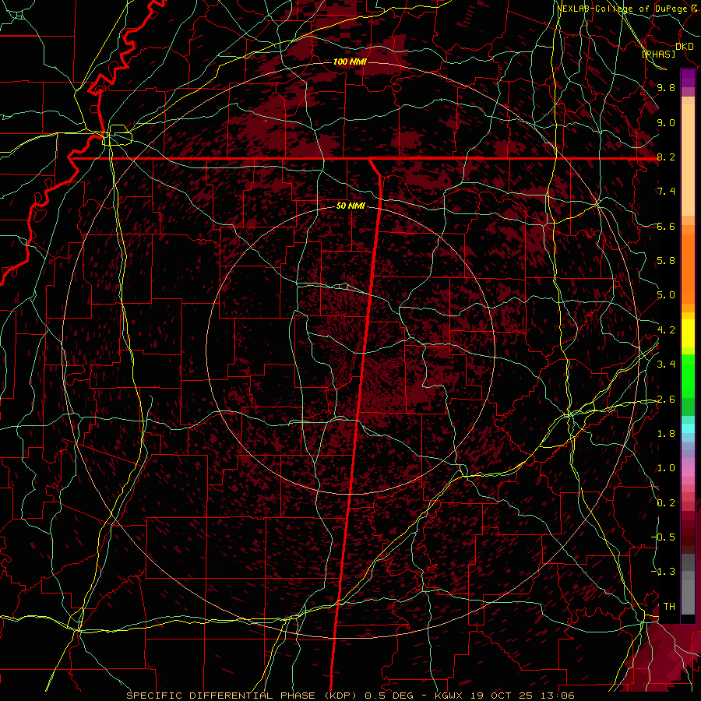Pick the yellow band of the color scale
The width and height of the screenshot is (701, 701).
(x=688, y=333)
